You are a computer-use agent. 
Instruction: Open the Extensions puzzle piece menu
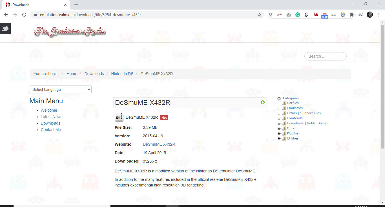click(351, 15)
